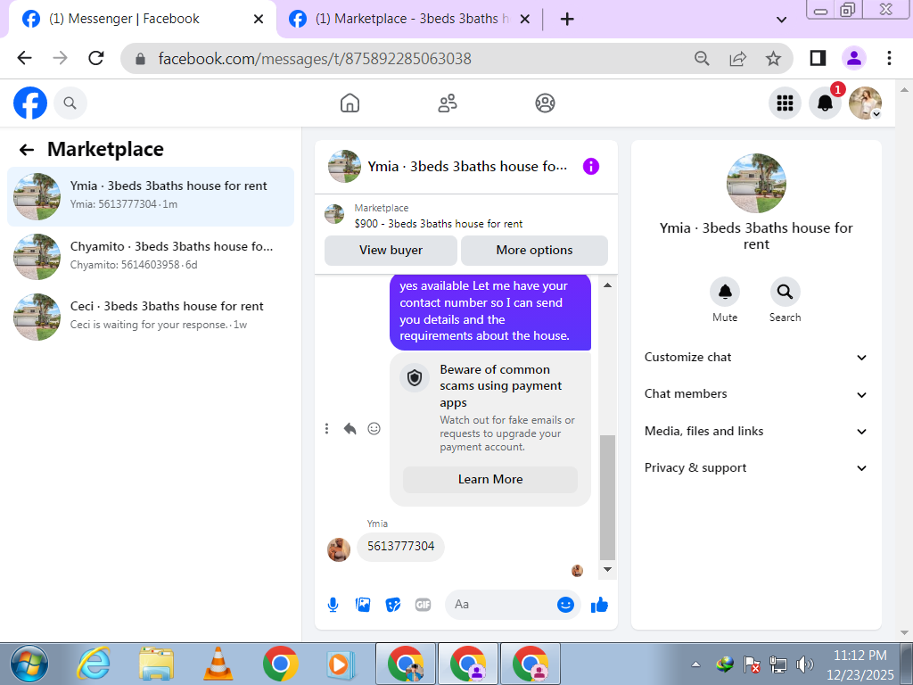Click the browser reload icon
The height and width of the screenshot is (685, 913).
point(96,58)
